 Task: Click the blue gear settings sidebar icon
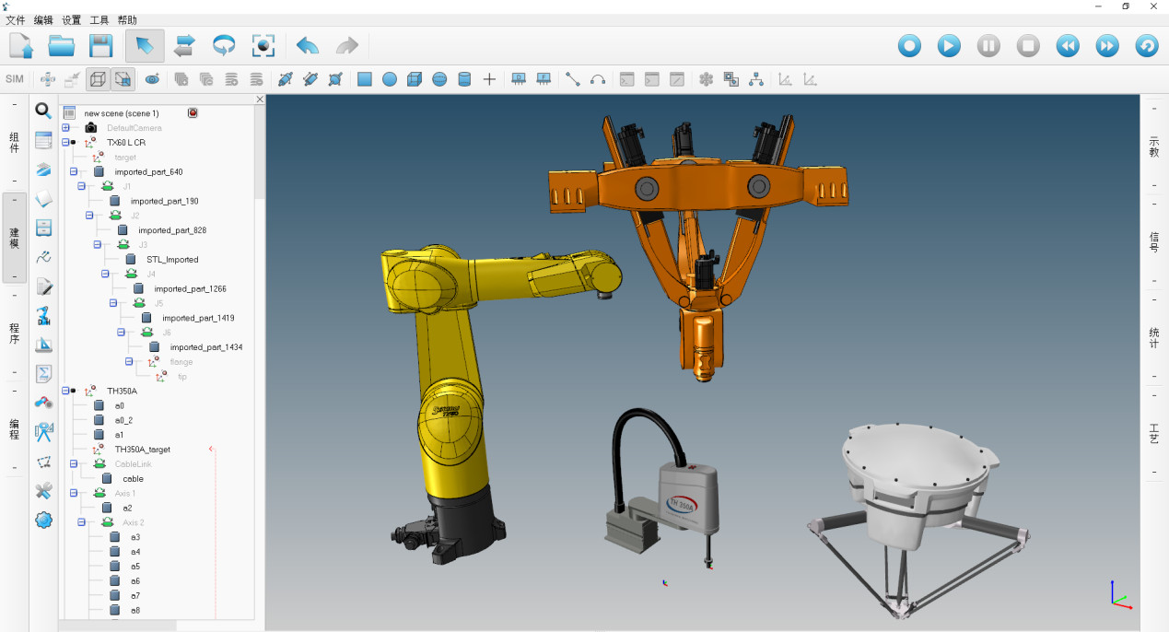pos(43,521)
